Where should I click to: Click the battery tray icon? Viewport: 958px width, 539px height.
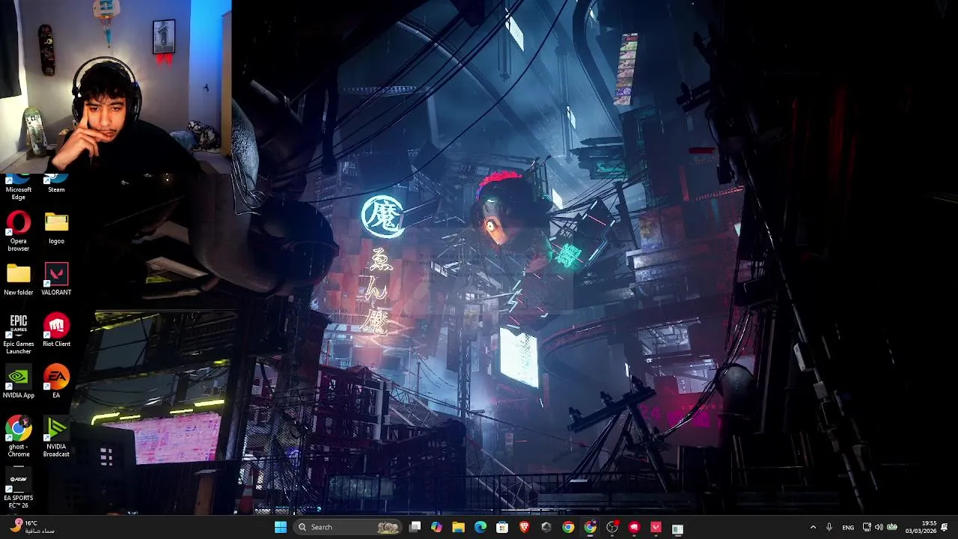[892, 528]
